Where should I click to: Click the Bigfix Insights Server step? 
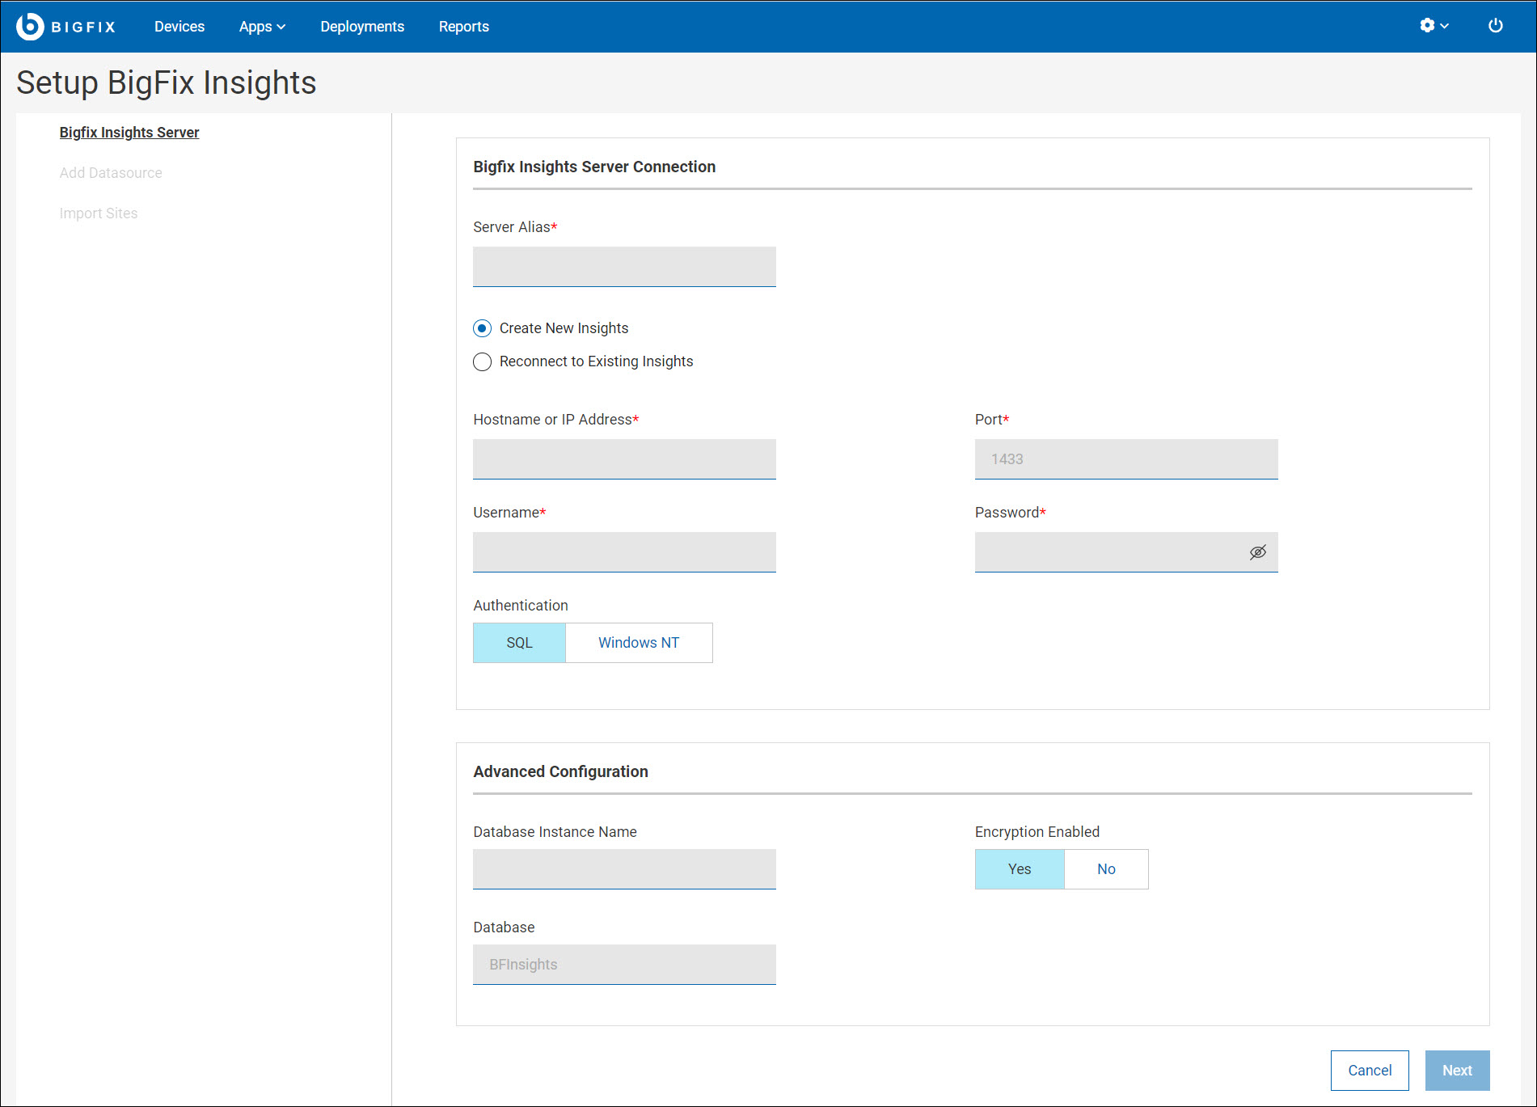129,133
